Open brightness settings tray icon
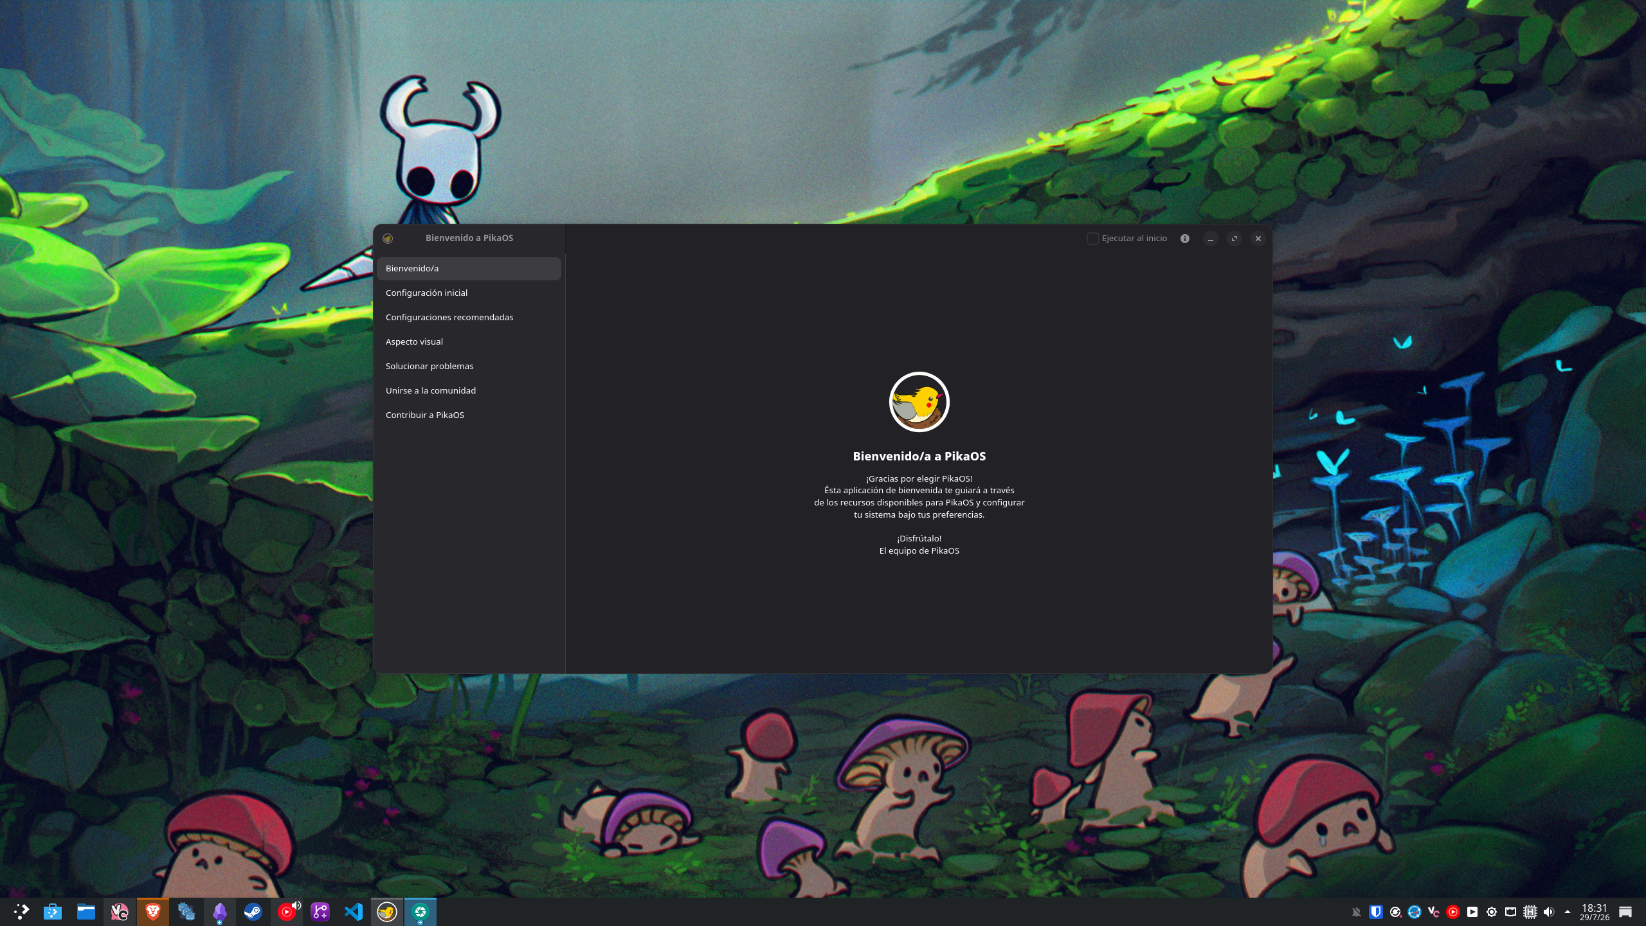Image resolution: width=1646 pixels, height=926 pixels. (x=1492, y=912)
